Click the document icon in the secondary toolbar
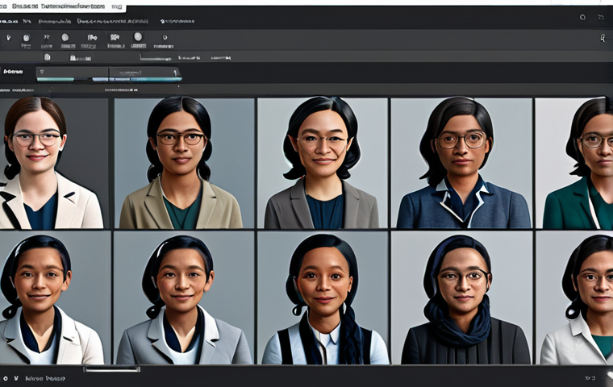 coord(48,57)
